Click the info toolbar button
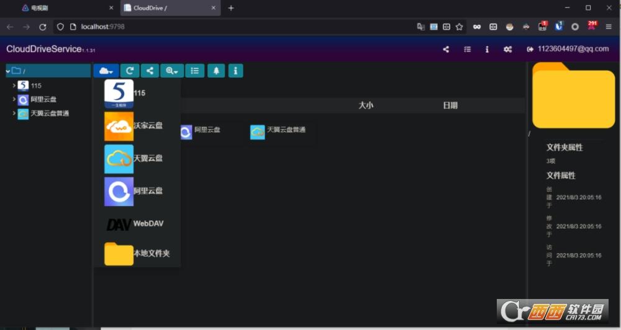 click(x=235, y=71)
